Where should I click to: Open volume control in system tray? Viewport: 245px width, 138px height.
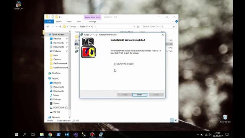click(210, 135)
